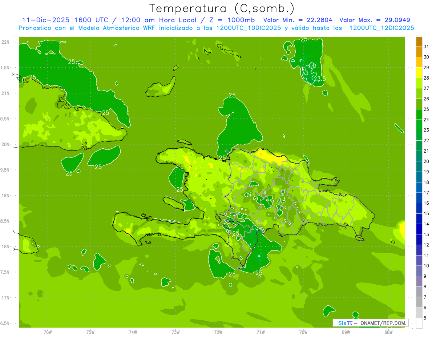The height and width of the screenshot is (337, 436).
Task: Select the "9.5N" latitude tick label
Action: tap(5, 170)
